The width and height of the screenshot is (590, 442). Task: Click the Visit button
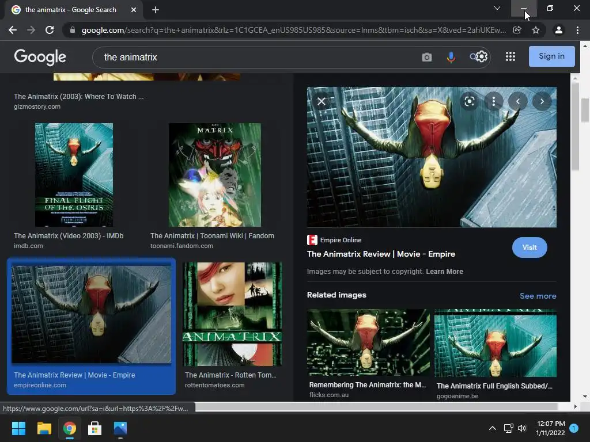[530, 247]
